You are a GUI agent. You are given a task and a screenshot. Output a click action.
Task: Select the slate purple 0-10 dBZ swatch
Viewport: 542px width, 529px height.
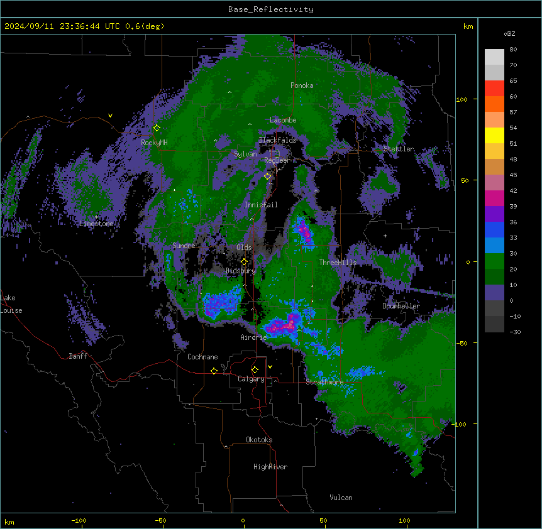pos(494,293)
